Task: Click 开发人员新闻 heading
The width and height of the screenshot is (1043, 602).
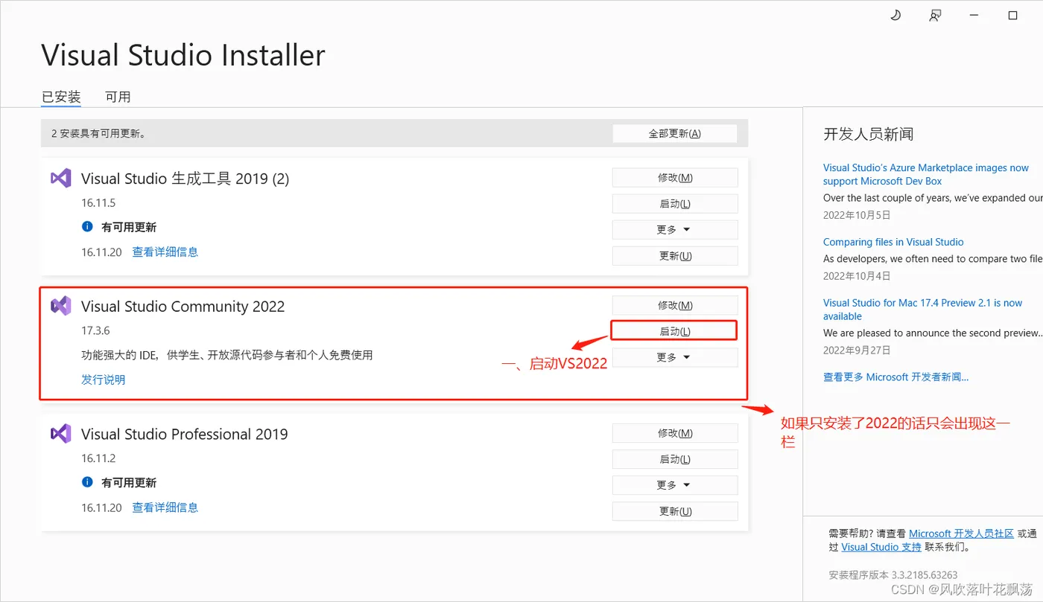Action: [868, 134]
